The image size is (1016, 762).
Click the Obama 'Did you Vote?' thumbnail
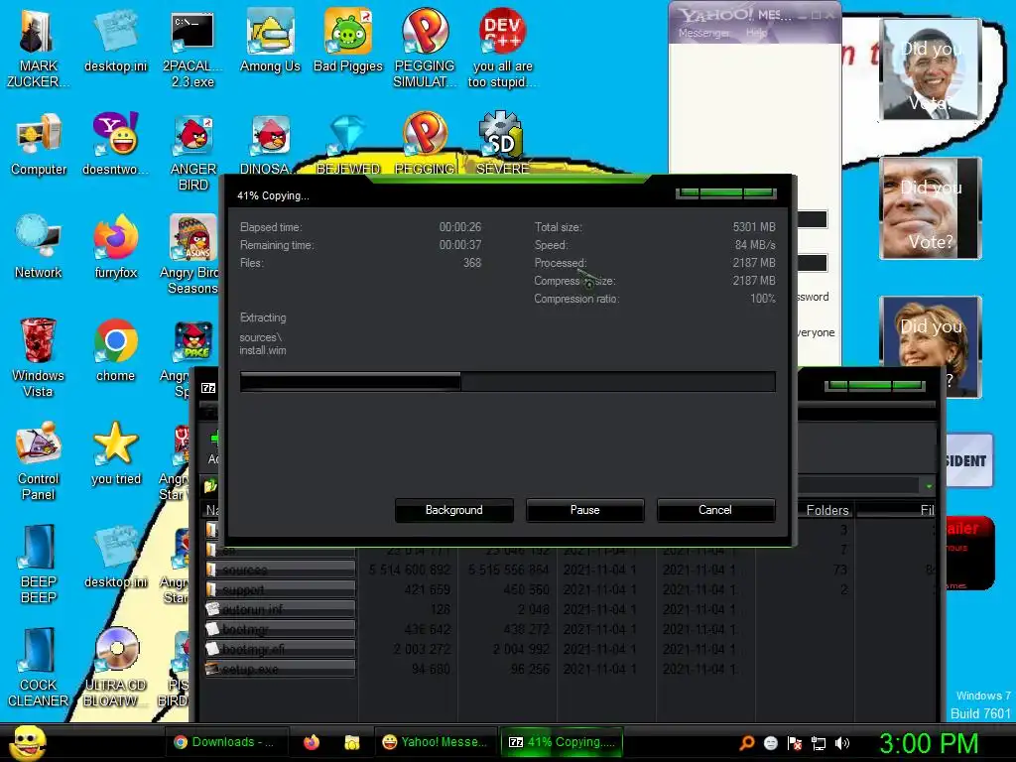[931, 69]
